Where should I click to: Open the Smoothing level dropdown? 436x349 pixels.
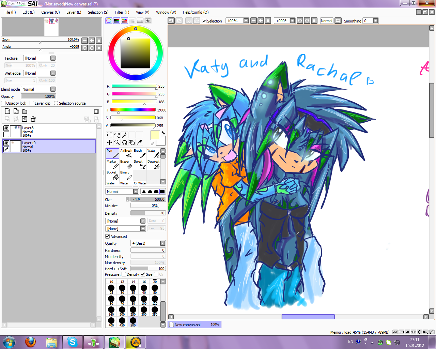click(x=375, y=21)
